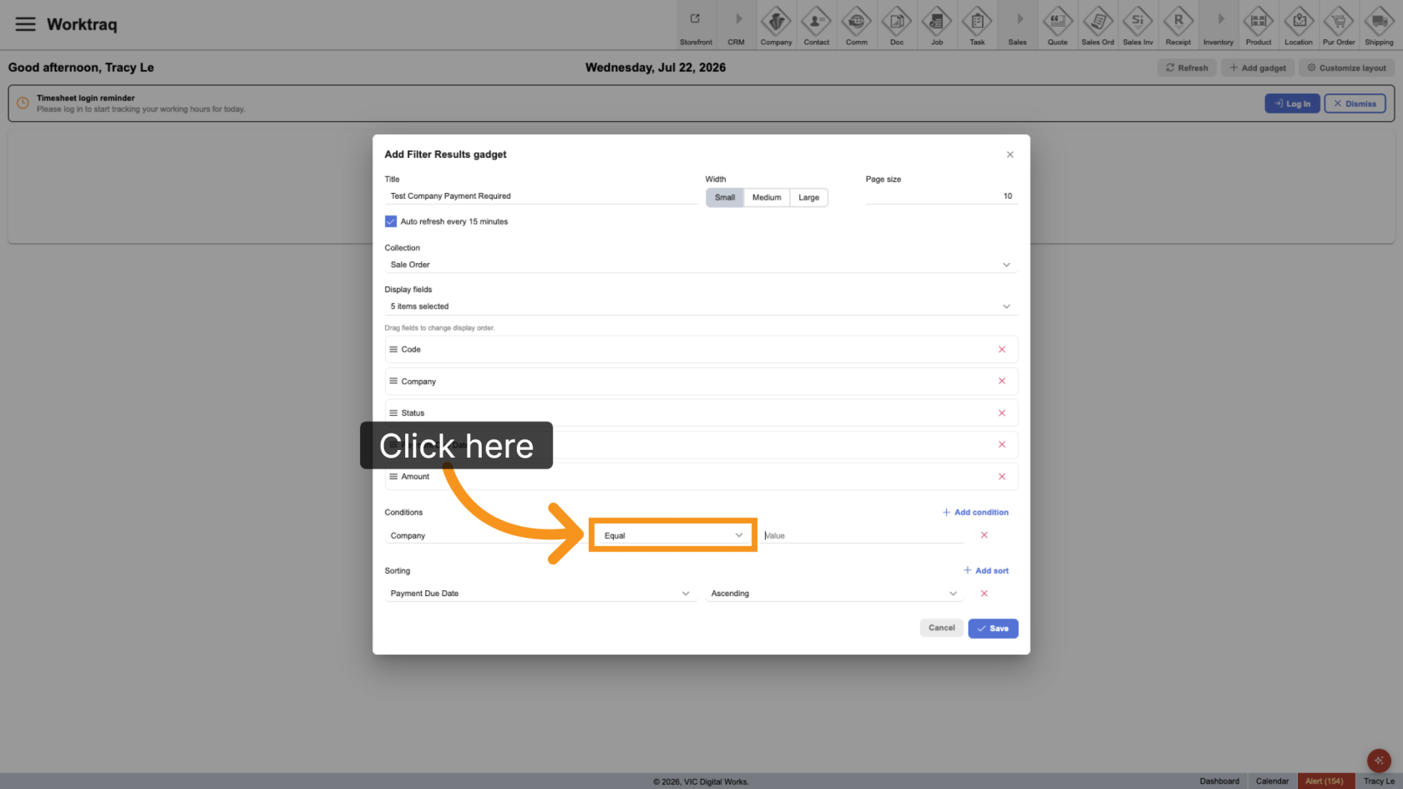Image resolution: width=1403 pixels, height=789 pixels.
Task: Click the condition Value input field
Action: 864,535
